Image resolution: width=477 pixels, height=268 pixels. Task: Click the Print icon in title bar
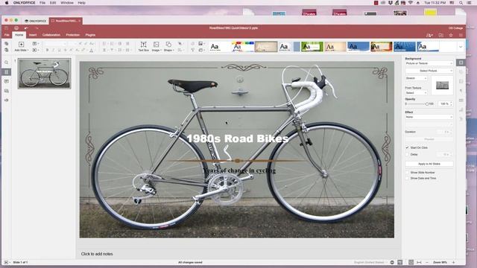(x=16, y=28)
